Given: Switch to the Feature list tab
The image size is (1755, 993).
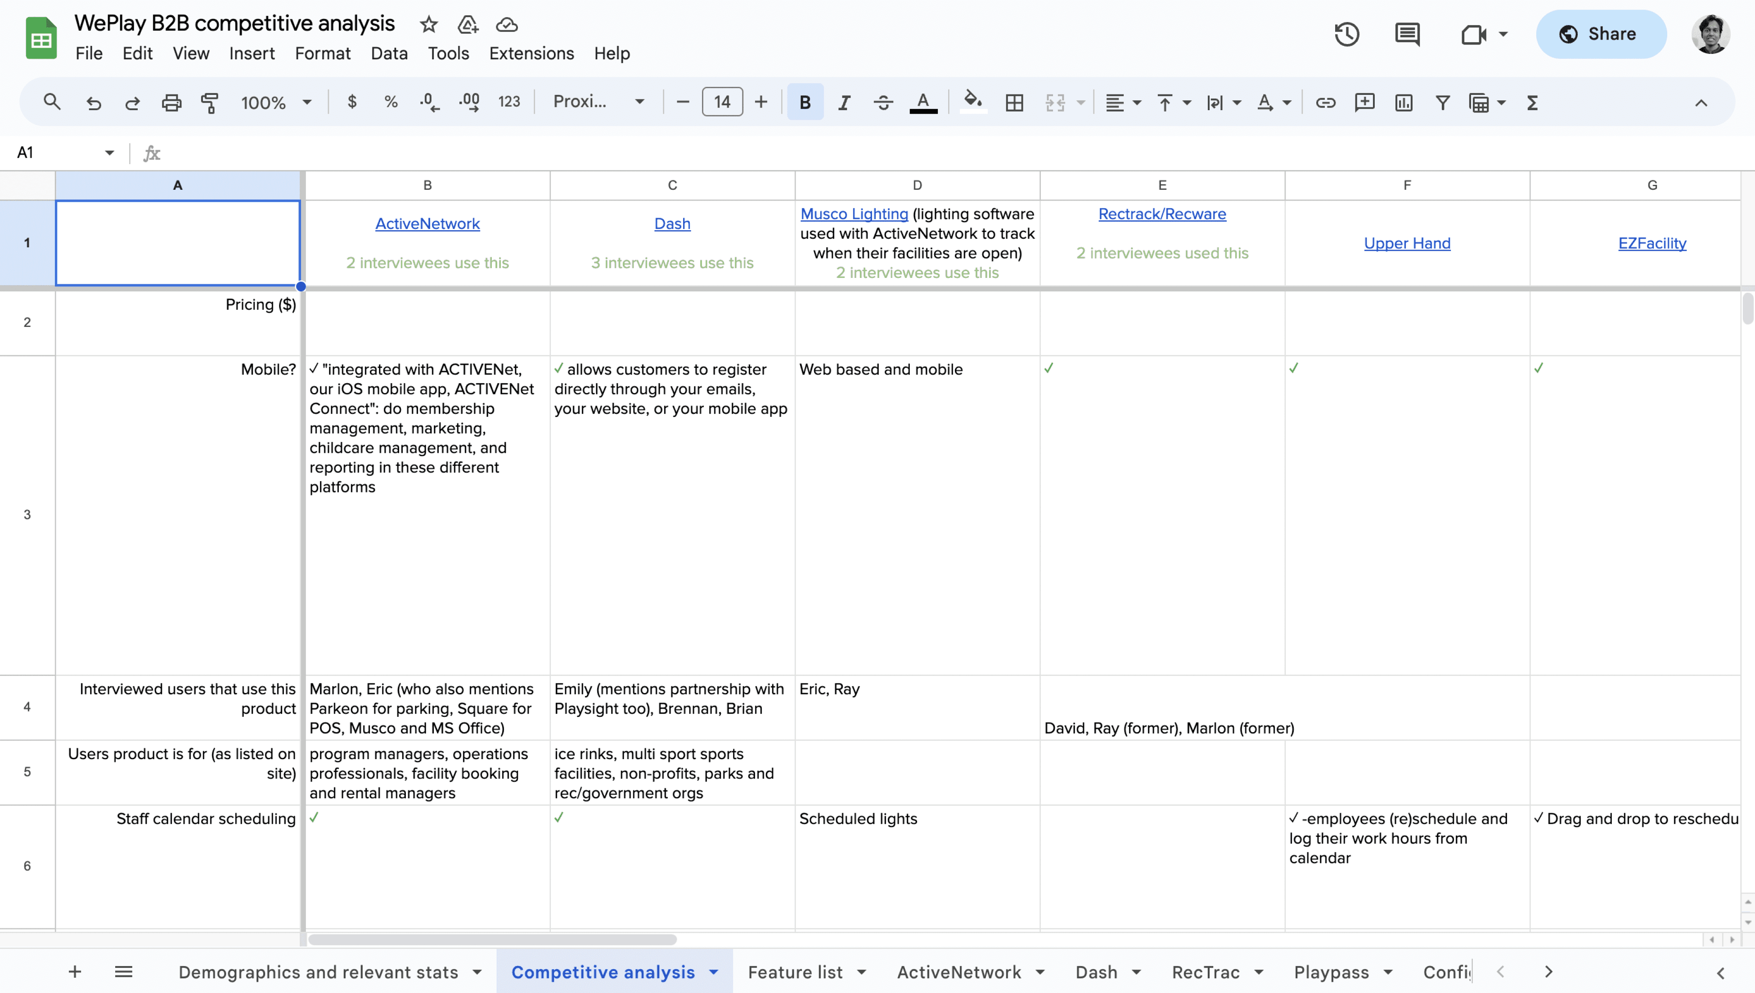Looking at the screenshot, I should coord(795,972).
